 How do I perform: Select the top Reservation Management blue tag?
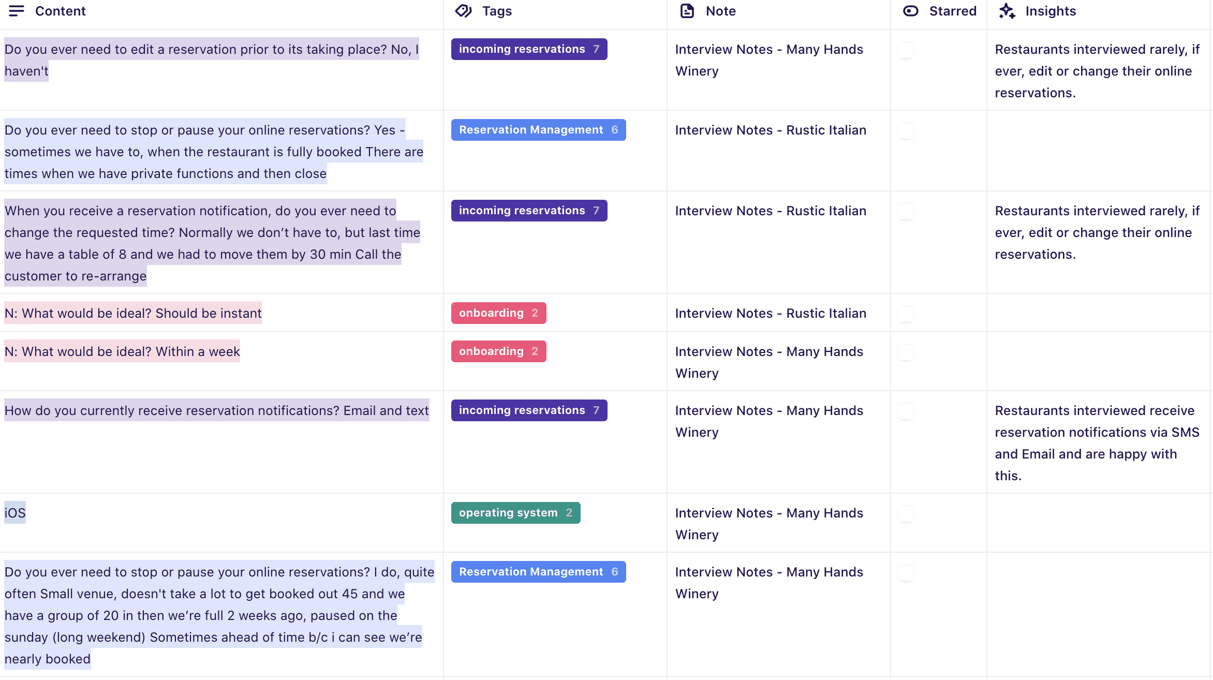538,130
